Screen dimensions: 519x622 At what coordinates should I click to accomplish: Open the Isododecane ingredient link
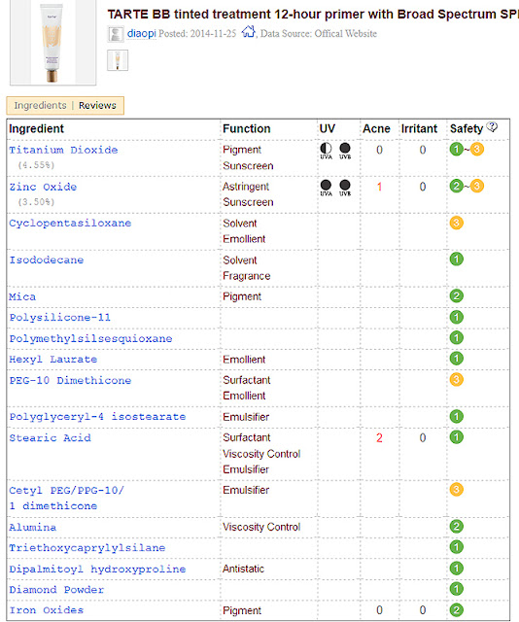click(47, 259)
